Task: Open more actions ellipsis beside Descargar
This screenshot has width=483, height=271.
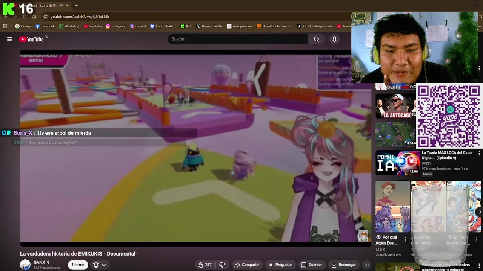Action: [366, 265]
